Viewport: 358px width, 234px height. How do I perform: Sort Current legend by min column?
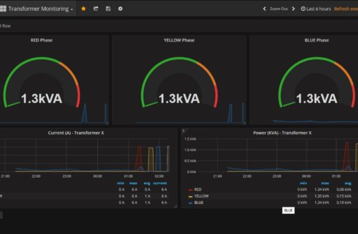tap(121, 183)
